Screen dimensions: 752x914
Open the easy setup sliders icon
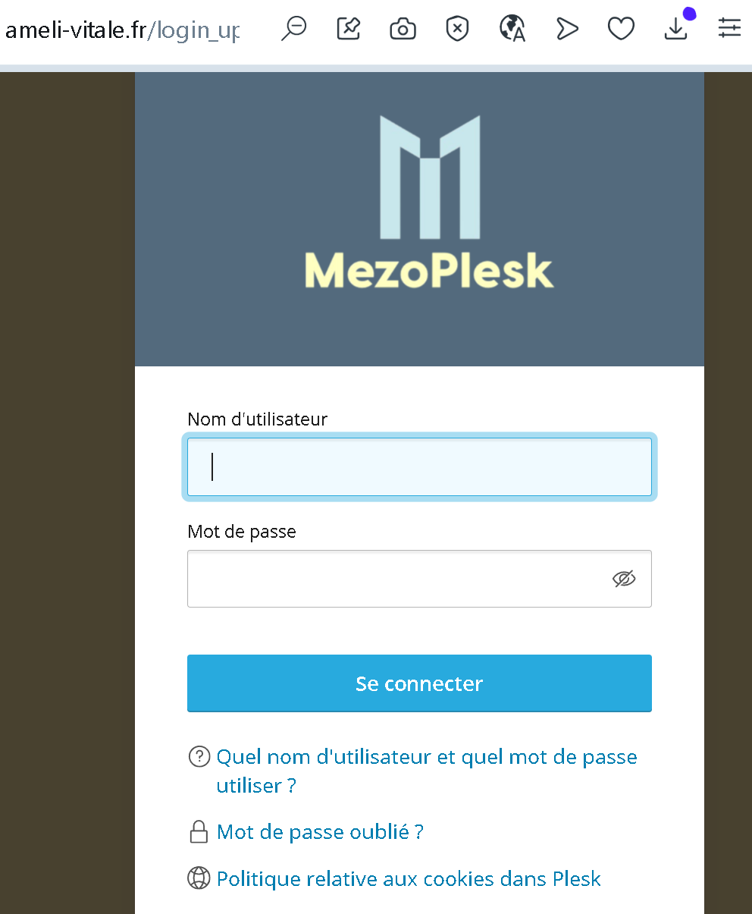(x=730, y=29)
